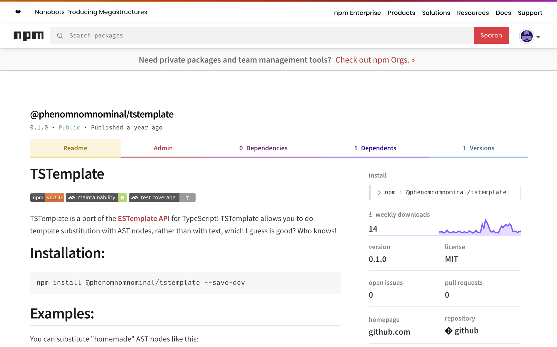Click the open issues count 0
Image resolution: width=557 pixels, height=347 pixels.
point(371,295)
